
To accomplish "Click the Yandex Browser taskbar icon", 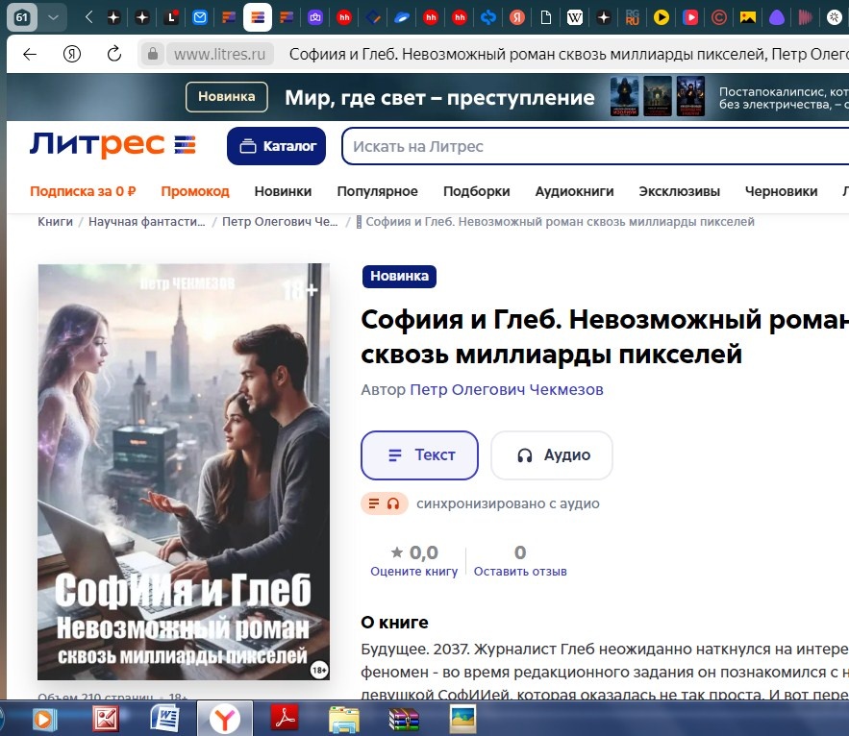I will tap(225, 719).
